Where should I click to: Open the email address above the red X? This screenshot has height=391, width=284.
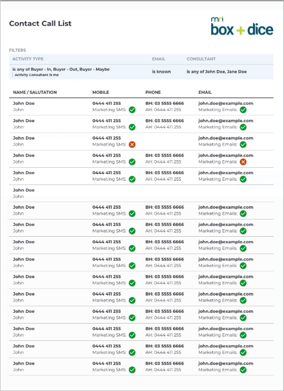226,155
